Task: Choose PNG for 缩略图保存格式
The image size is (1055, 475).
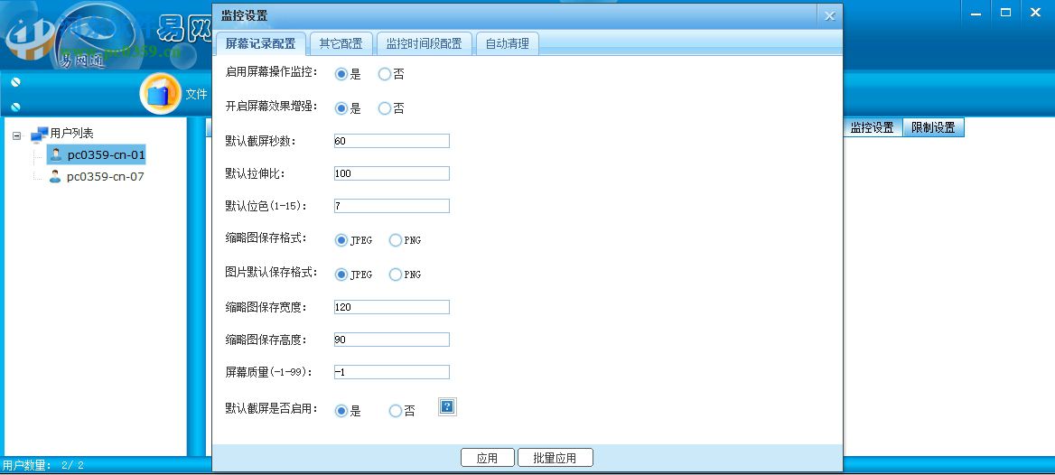Action: 395,239
